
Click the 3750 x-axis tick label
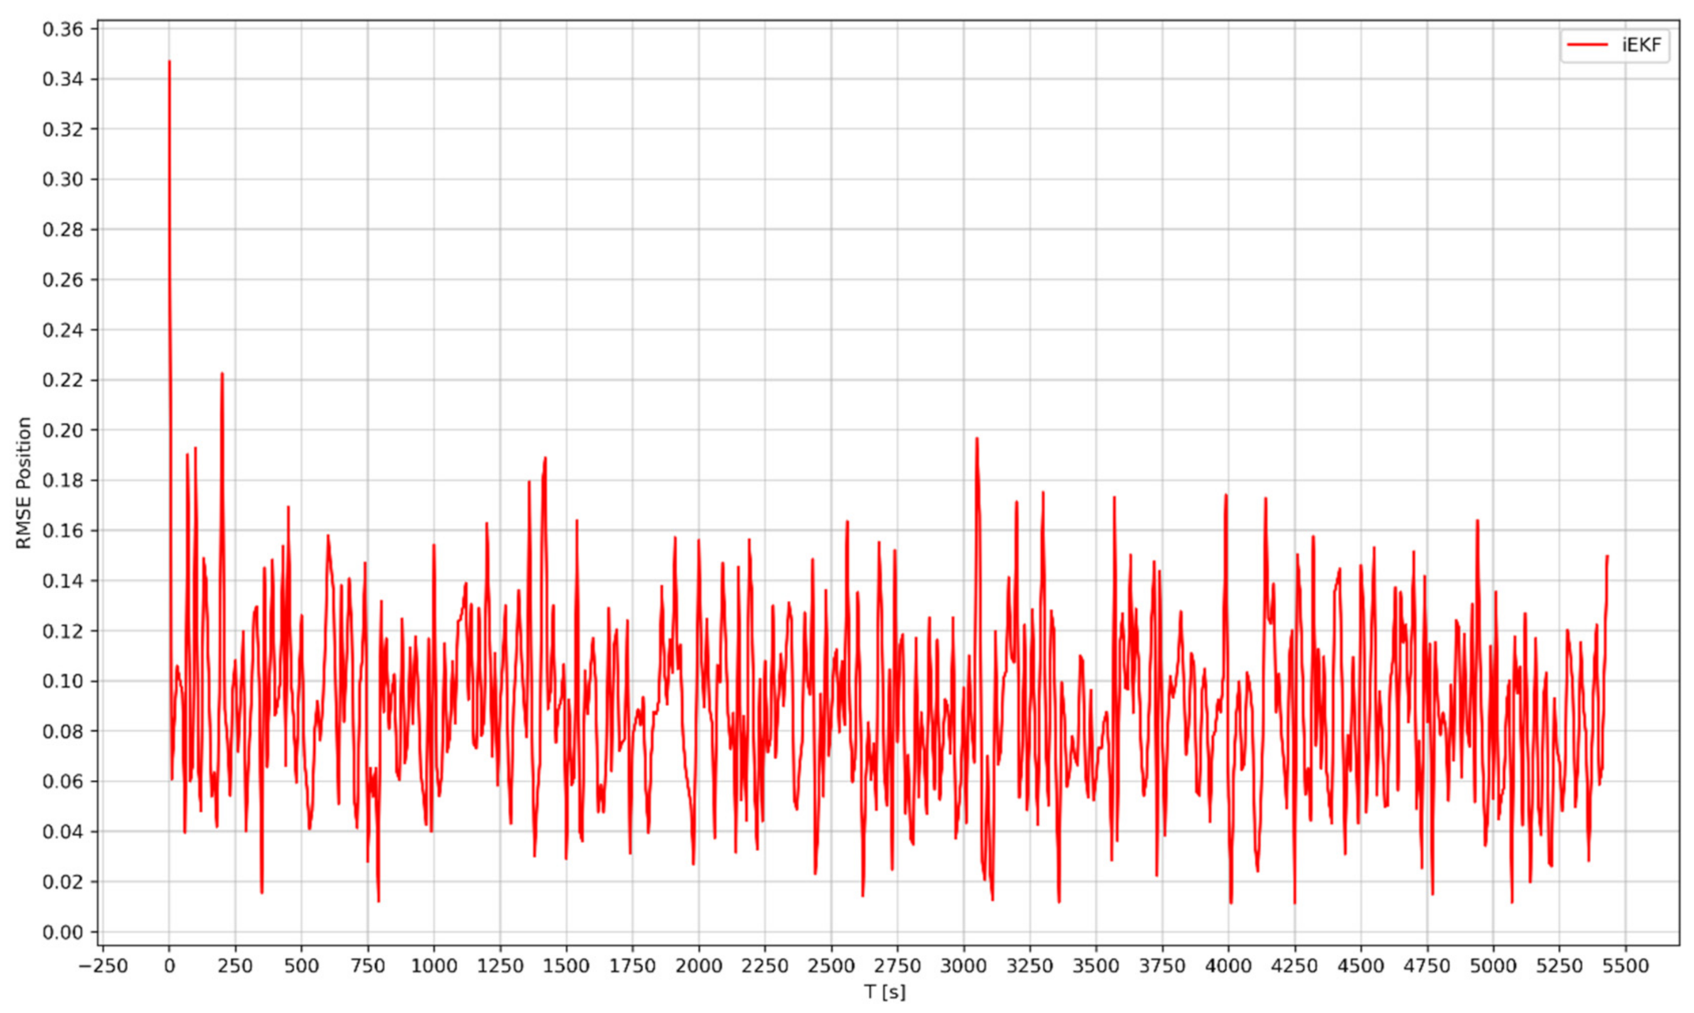[x=1162, y=966]
